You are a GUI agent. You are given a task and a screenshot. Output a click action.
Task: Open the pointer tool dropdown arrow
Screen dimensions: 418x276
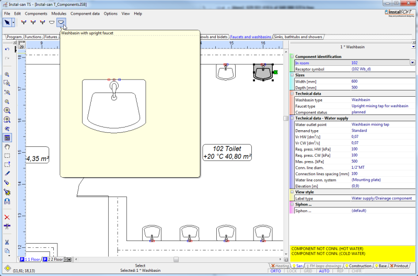[x=14, y=22]
